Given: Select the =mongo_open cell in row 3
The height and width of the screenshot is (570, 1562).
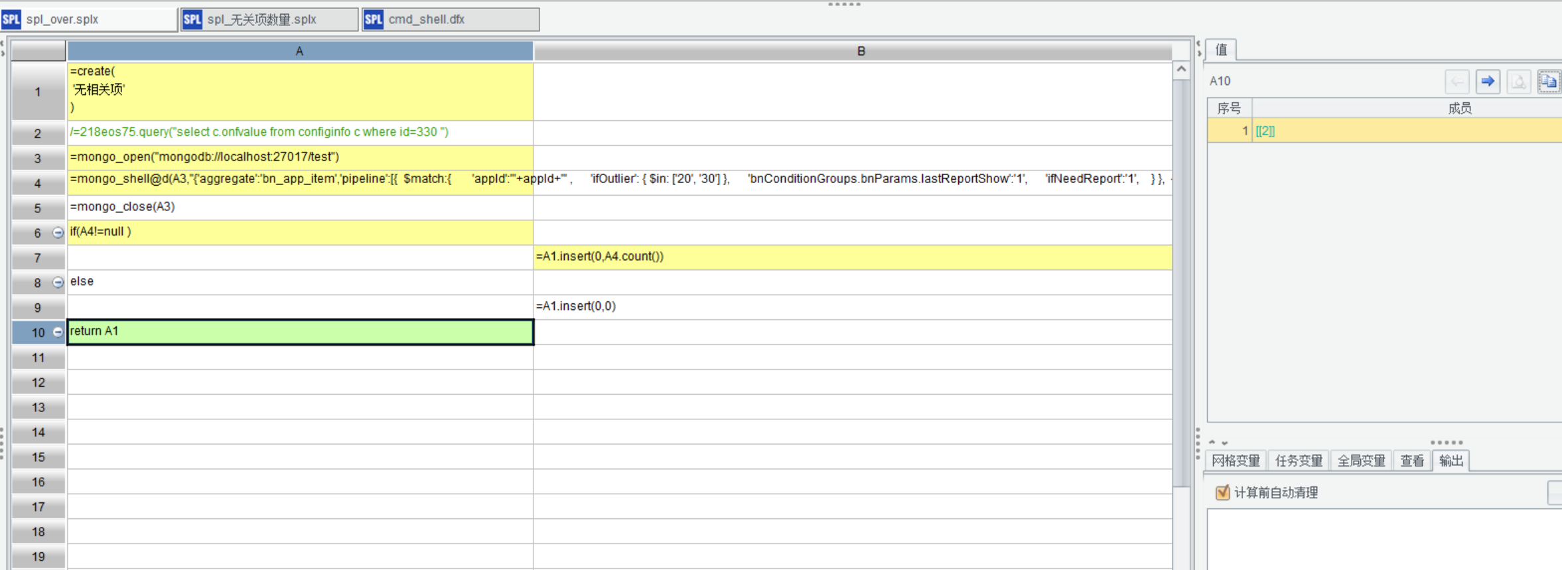Looking at the screenshot, I should (x=300, y=158).
